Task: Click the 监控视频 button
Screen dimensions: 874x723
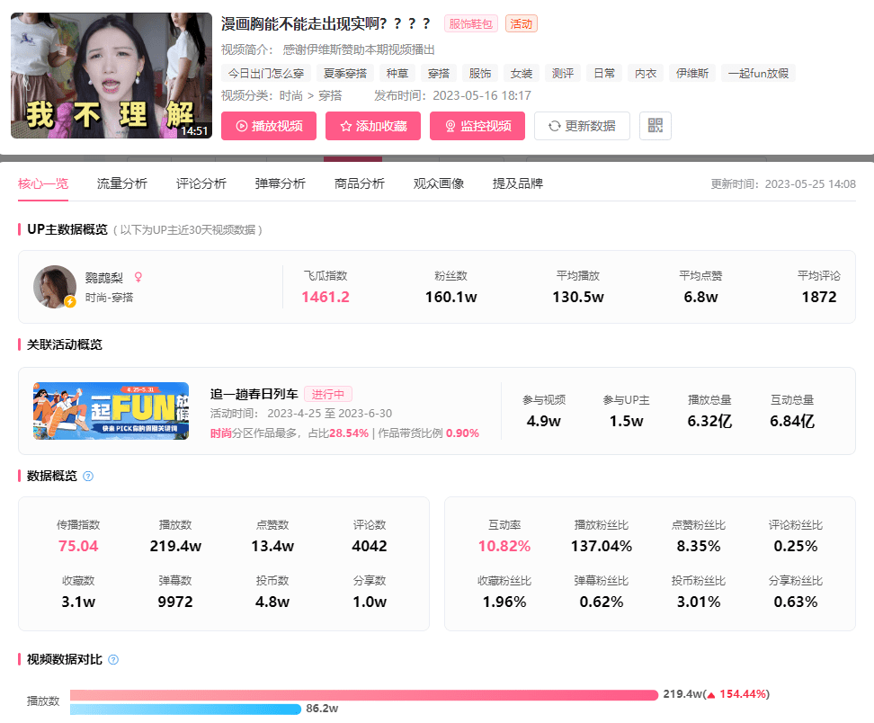Action: pyautogui.click(x=477, y=126)
